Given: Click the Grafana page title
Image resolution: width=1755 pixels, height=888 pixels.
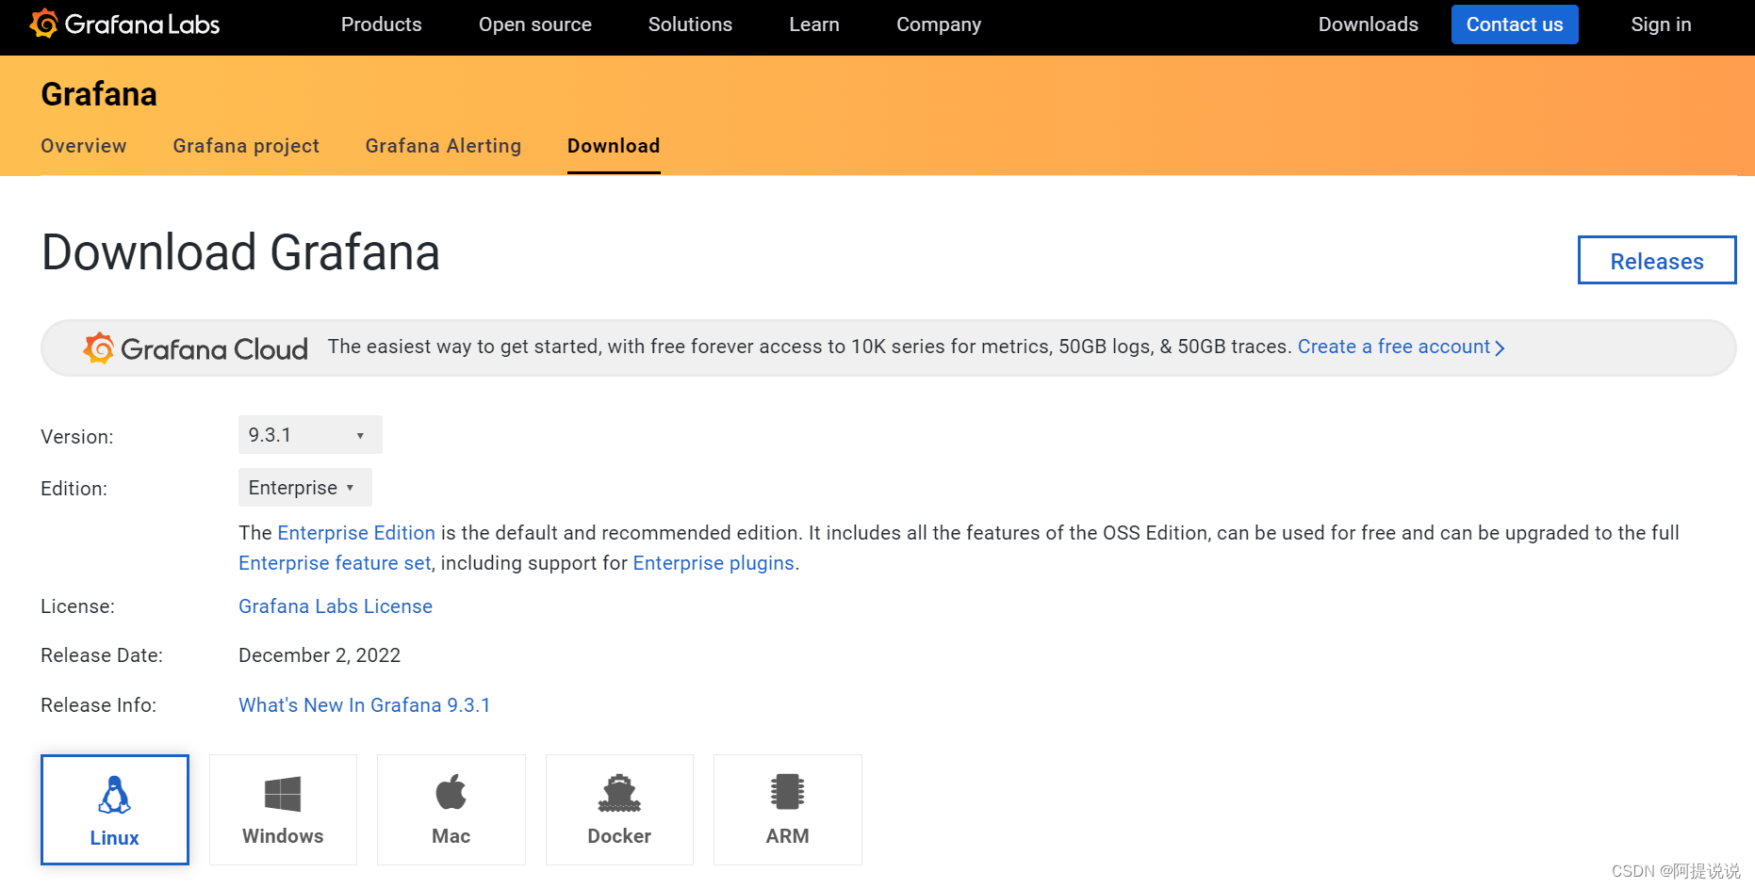Looking at the screenshot, I should (99, 94).
